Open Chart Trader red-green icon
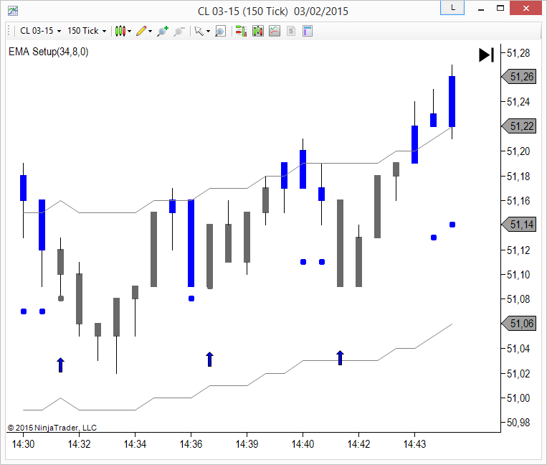Image resolution: width=547 pixels, height=465 pixels. [241, 31]
